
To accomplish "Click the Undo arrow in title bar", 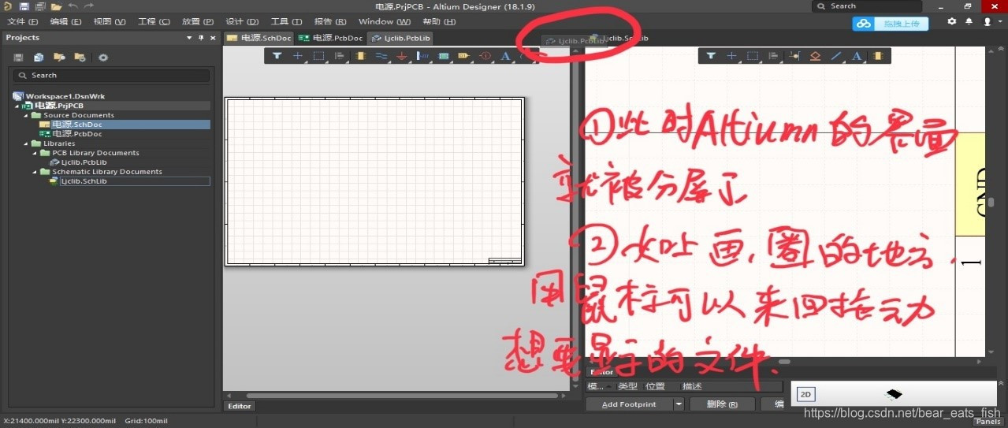I will point(73,6).
